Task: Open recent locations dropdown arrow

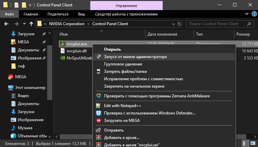Action: tap(24, 24)
